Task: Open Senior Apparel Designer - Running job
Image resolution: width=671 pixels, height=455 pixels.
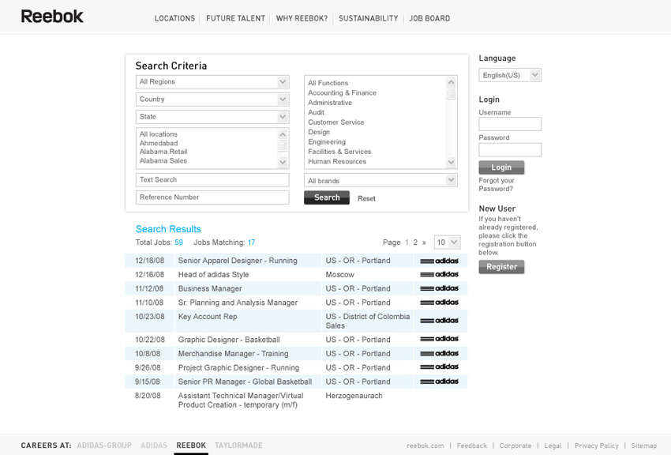Action: point(238,261)
